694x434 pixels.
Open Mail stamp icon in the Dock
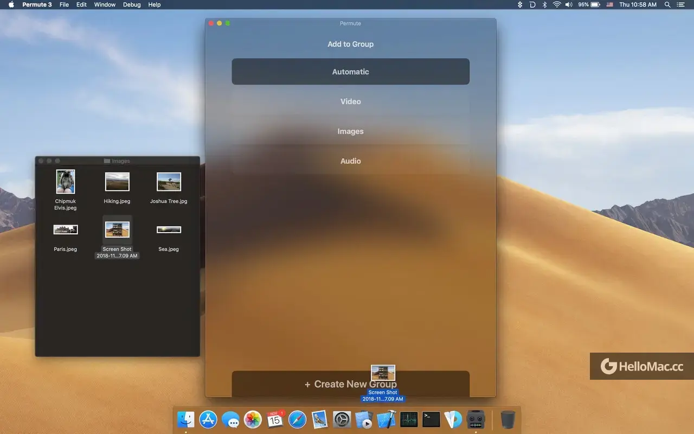click(x=320, y=419)
